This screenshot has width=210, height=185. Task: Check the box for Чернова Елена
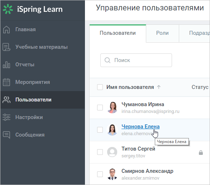[100, 130]
